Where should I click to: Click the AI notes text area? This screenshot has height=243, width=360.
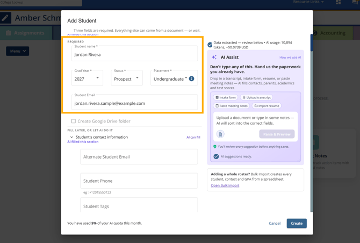[255, 120]
